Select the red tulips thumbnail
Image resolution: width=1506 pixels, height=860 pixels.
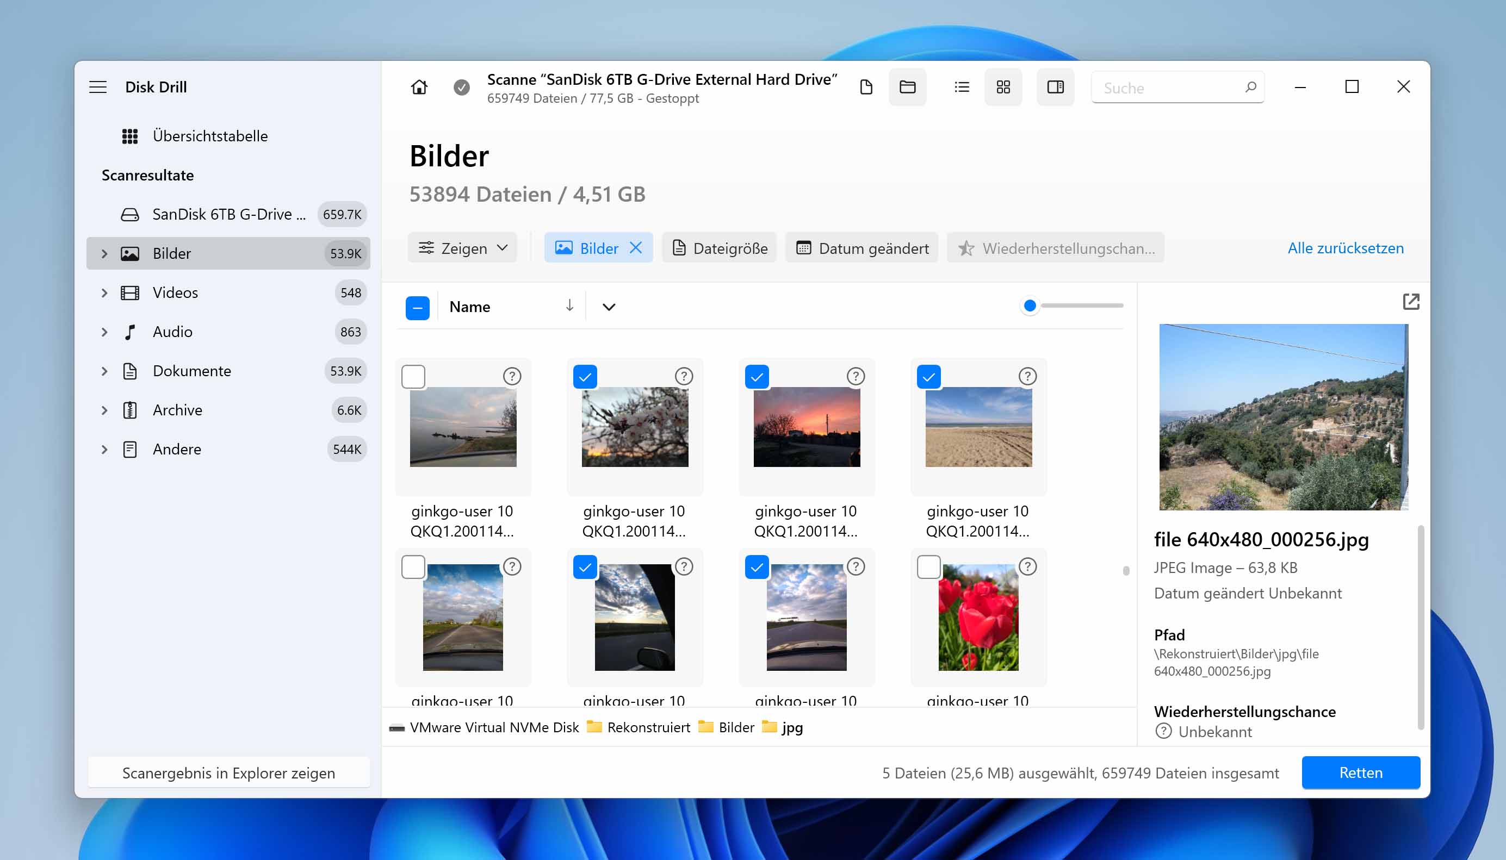coord(978,617)
